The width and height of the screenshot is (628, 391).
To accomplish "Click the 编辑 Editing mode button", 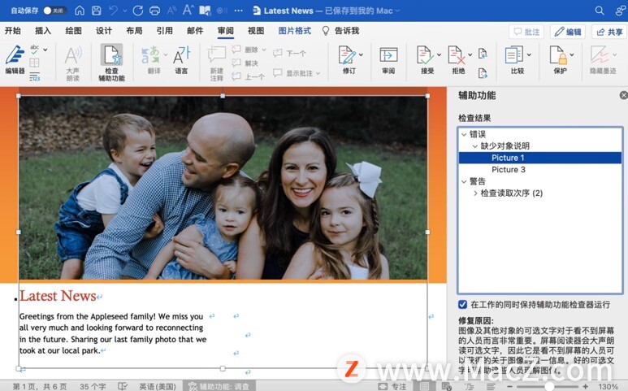I will 568,32.
